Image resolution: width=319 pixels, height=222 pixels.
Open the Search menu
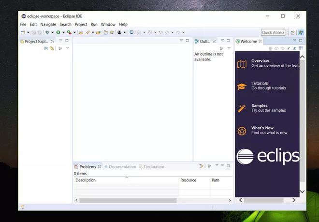click(x=66, y=24)
